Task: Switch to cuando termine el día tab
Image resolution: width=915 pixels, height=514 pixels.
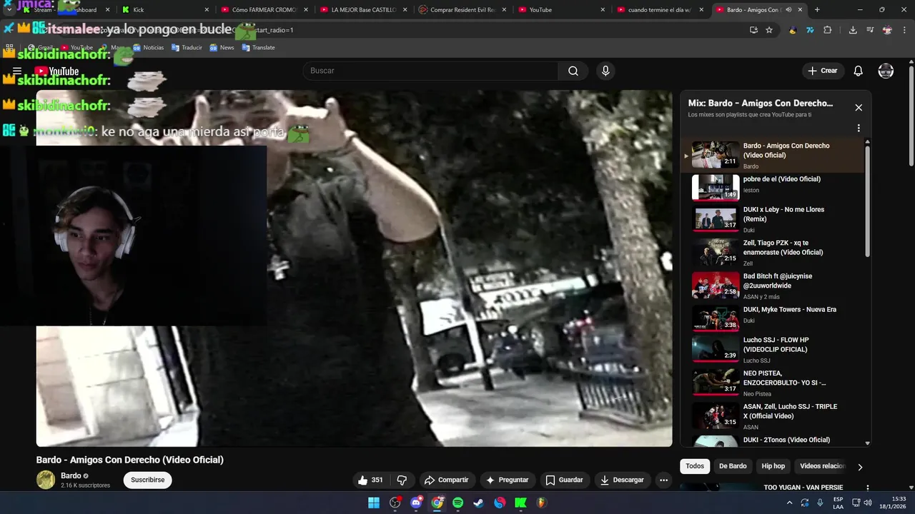Action: coord(661,10)
